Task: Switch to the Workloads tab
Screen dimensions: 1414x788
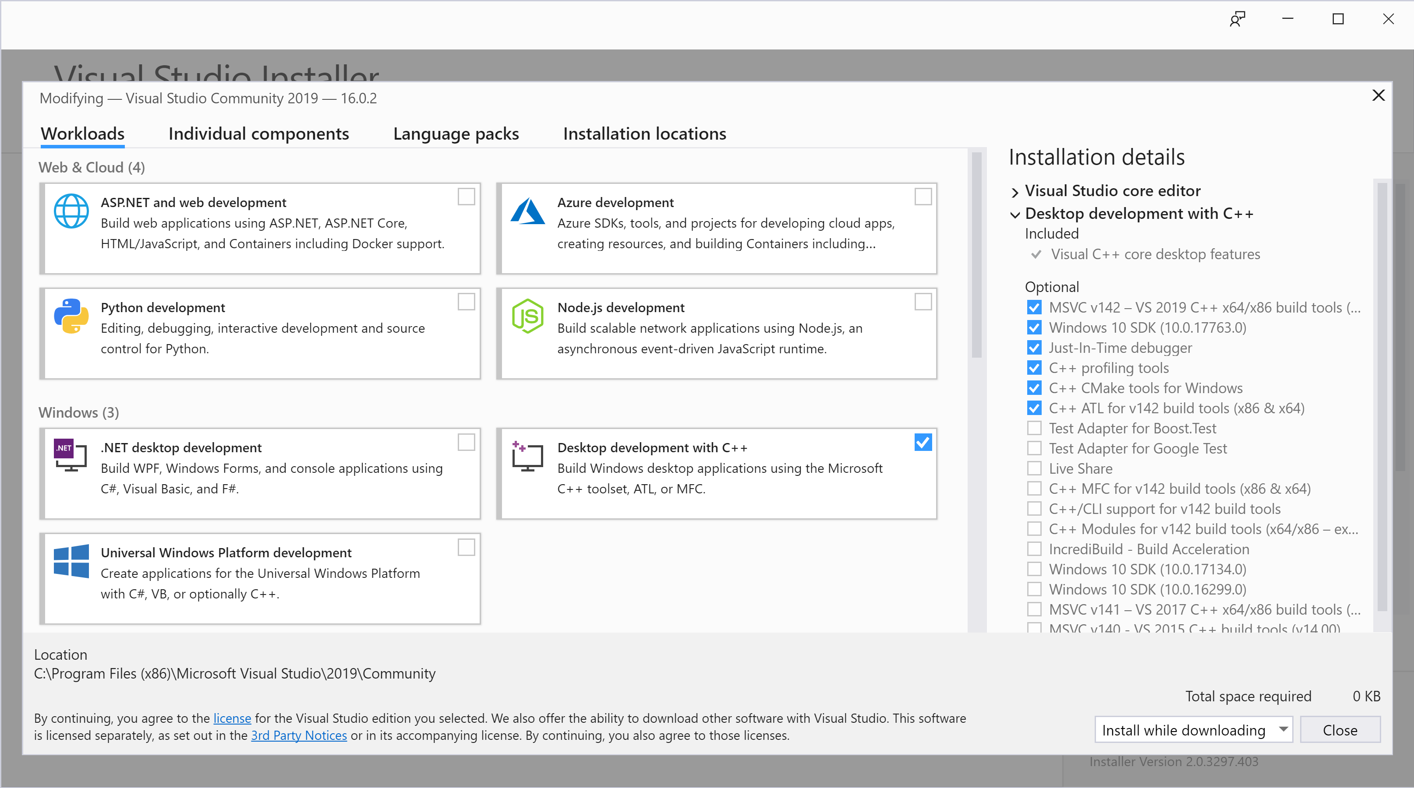Action: pyautogui.click(x=83, y=134)
